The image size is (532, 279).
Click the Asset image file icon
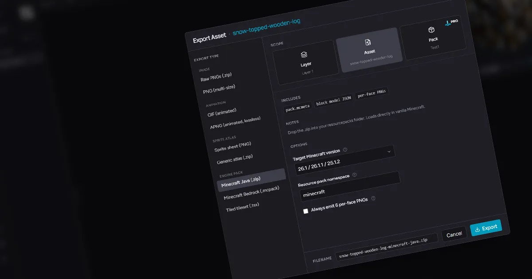coord(368,43)
